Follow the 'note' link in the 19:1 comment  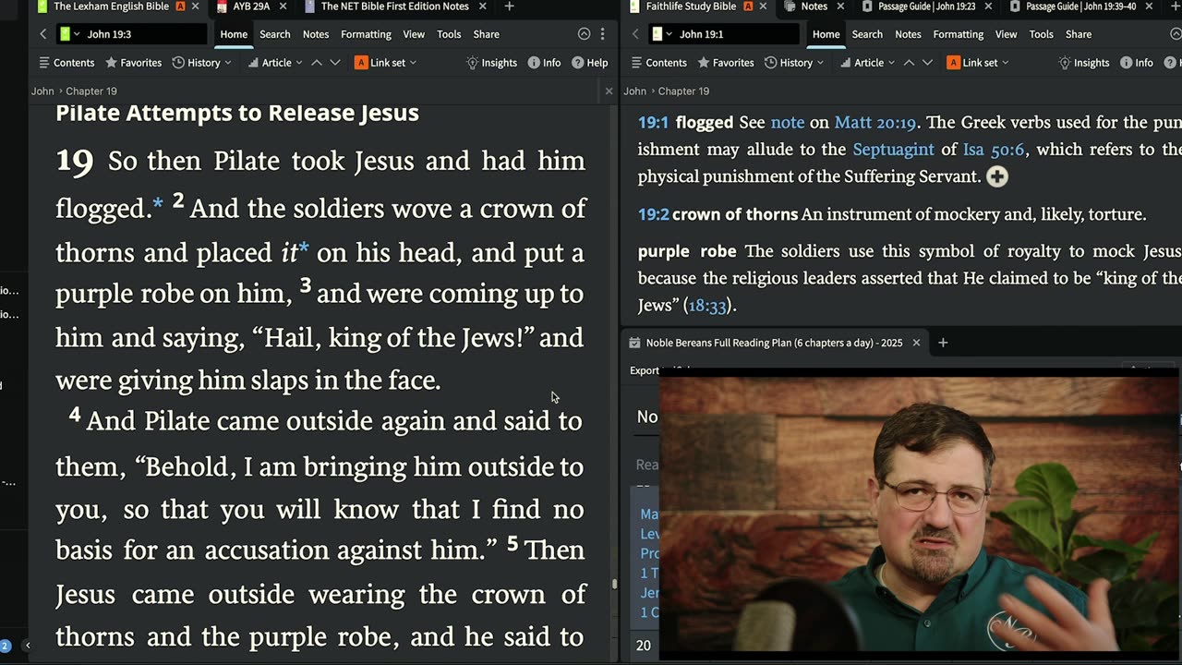pyautogui.click(x=788, y=123)
